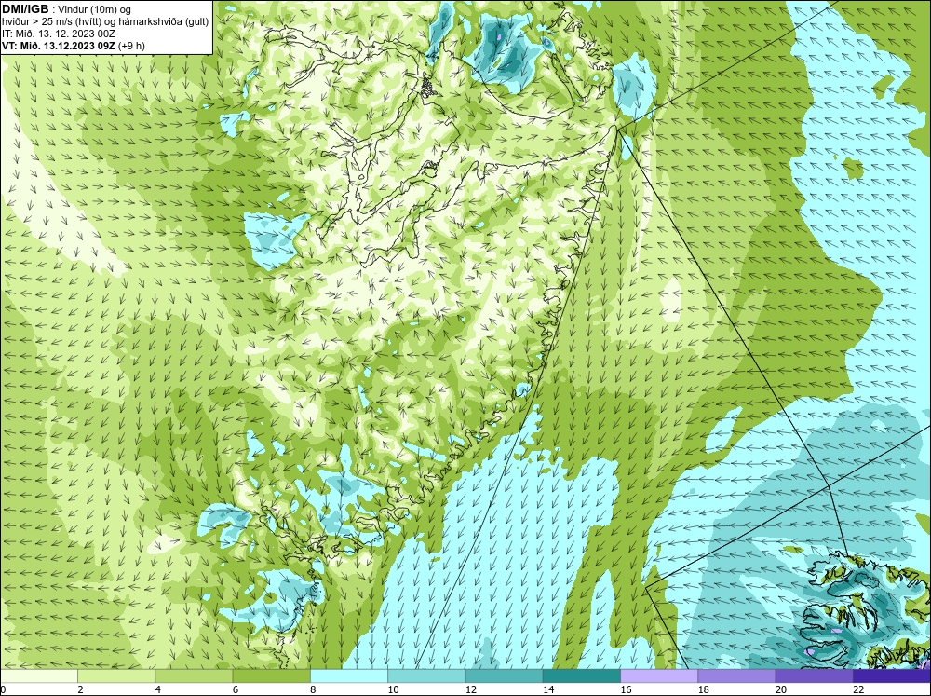This screenshot has width=931, height=696.
Task: Click the 'hviður > 25 m/s' legend line
Action: tap(105, 21)
